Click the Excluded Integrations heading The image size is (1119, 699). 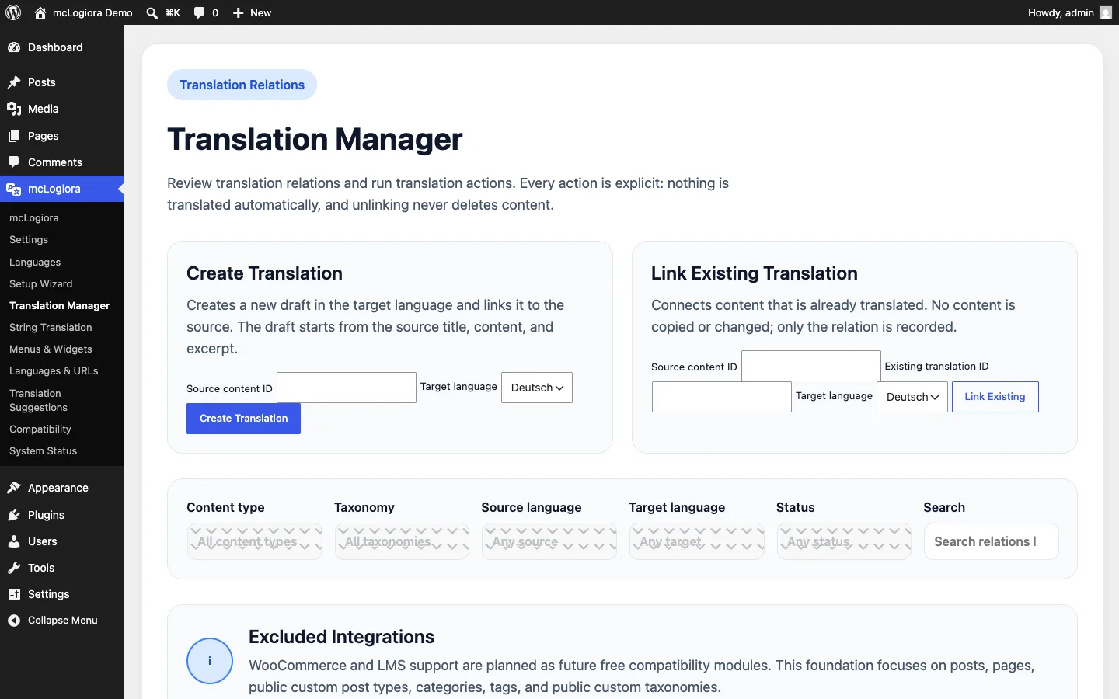(x=341, y=637)
